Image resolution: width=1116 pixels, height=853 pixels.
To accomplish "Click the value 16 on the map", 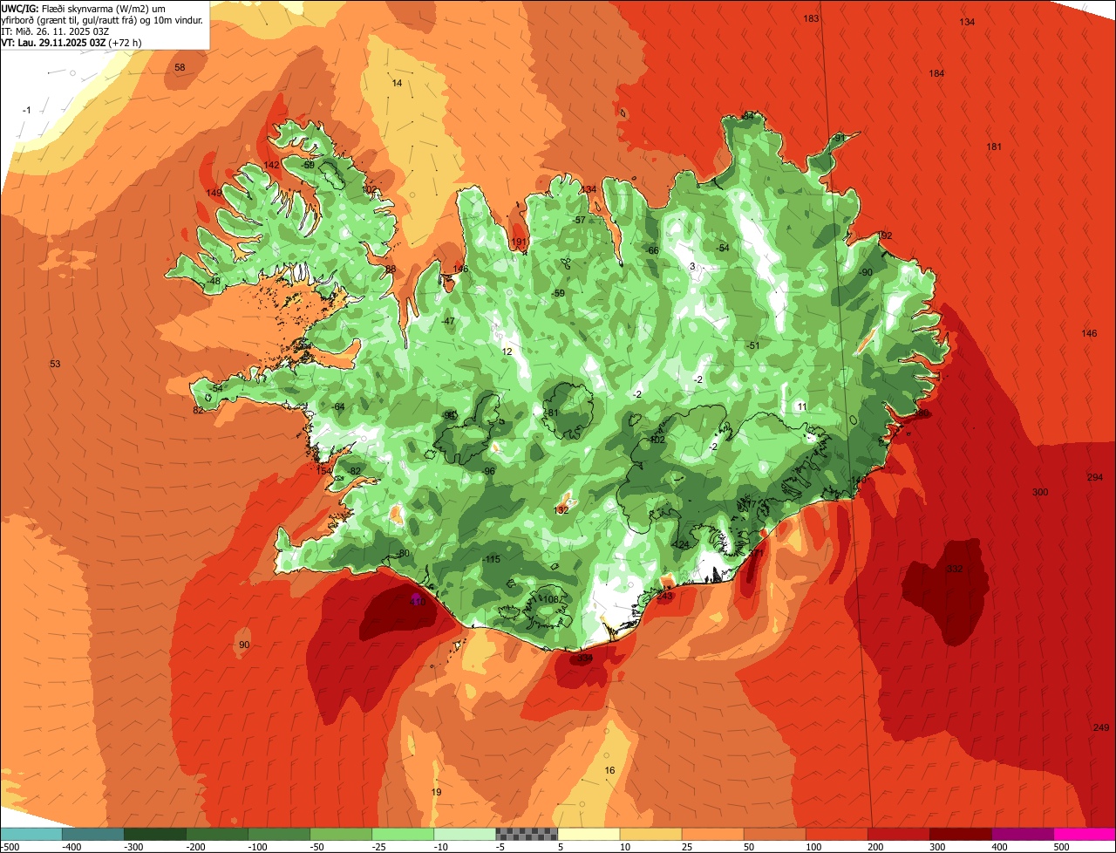I will point(609,770).
